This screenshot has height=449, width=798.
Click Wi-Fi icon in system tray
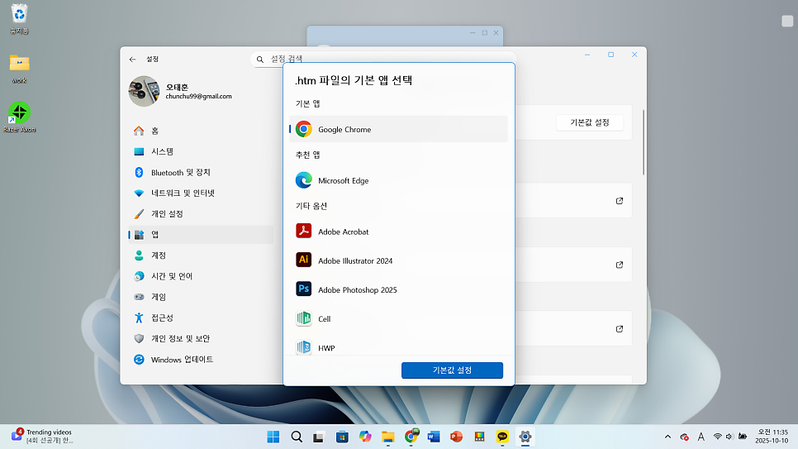pyautogui.click(x=718, y=437)
